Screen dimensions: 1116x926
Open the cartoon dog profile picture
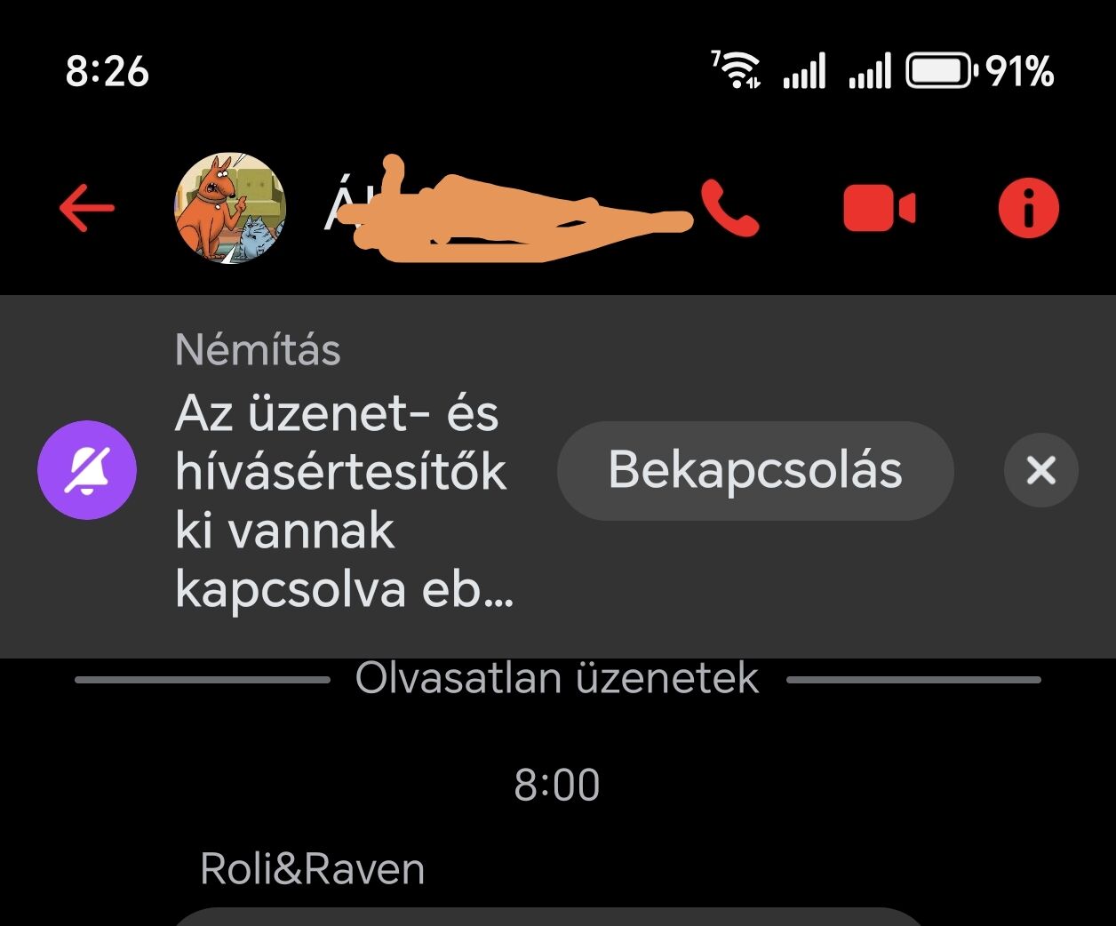point(230,208)
